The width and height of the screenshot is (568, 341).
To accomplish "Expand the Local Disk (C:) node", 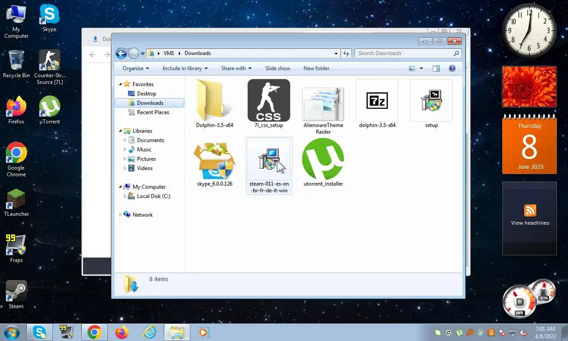I will click(x=125, y=196).
